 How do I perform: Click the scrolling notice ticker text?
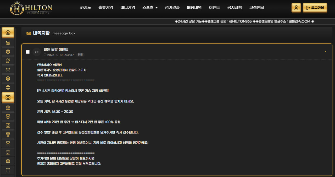(244, 21)
